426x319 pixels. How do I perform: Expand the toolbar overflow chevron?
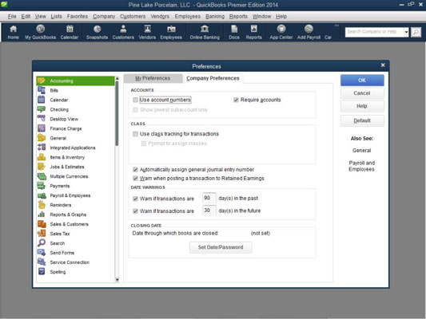[336, 26]
